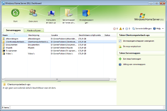Click the scrollbar left arrow
Screen dimensions: 167x111
pos(3,79)
